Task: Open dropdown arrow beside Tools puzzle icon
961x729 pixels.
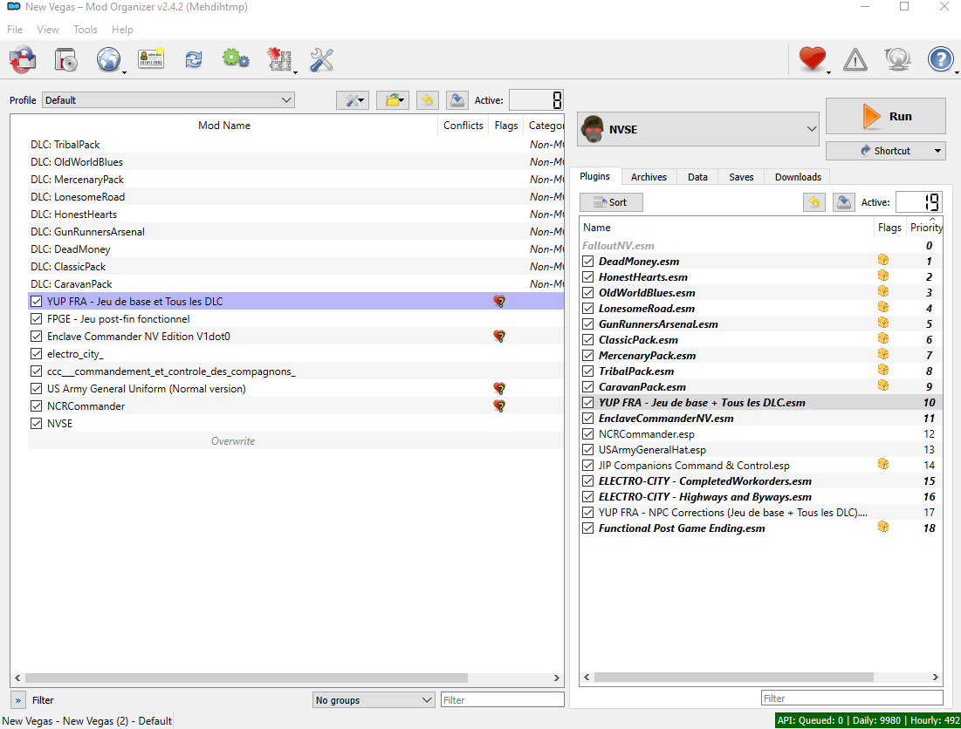Action: click(295, 72)
